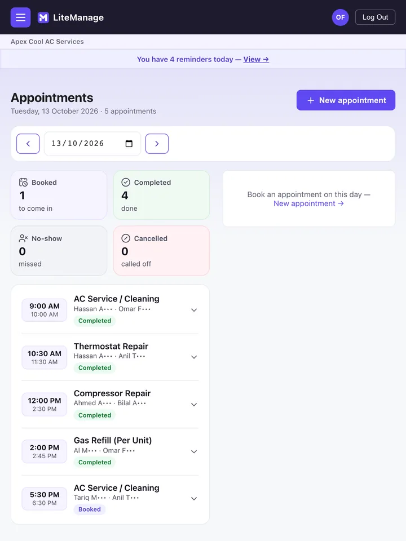Click the Appointments page heading
The image size is (406, 541).
tap(52, 97)
